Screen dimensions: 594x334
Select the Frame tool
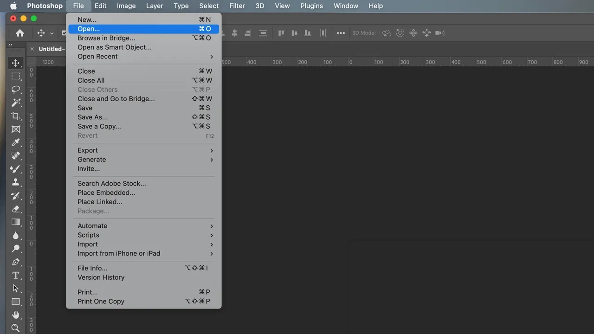coord(16,129)
